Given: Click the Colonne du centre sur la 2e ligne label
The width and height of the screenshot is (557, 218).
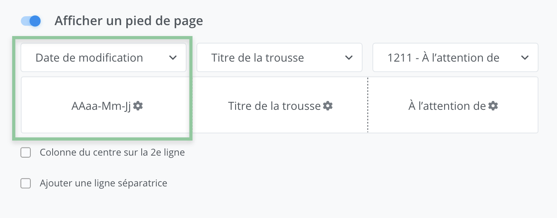Looking at the screenshot, I should click(112, 153).
